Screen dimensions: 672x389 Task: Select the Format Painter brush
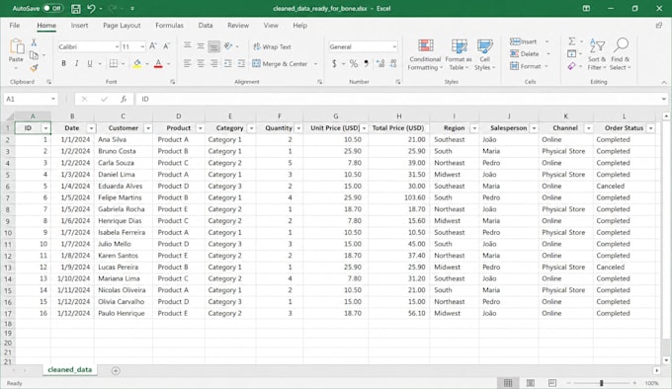tap(34, 67)
